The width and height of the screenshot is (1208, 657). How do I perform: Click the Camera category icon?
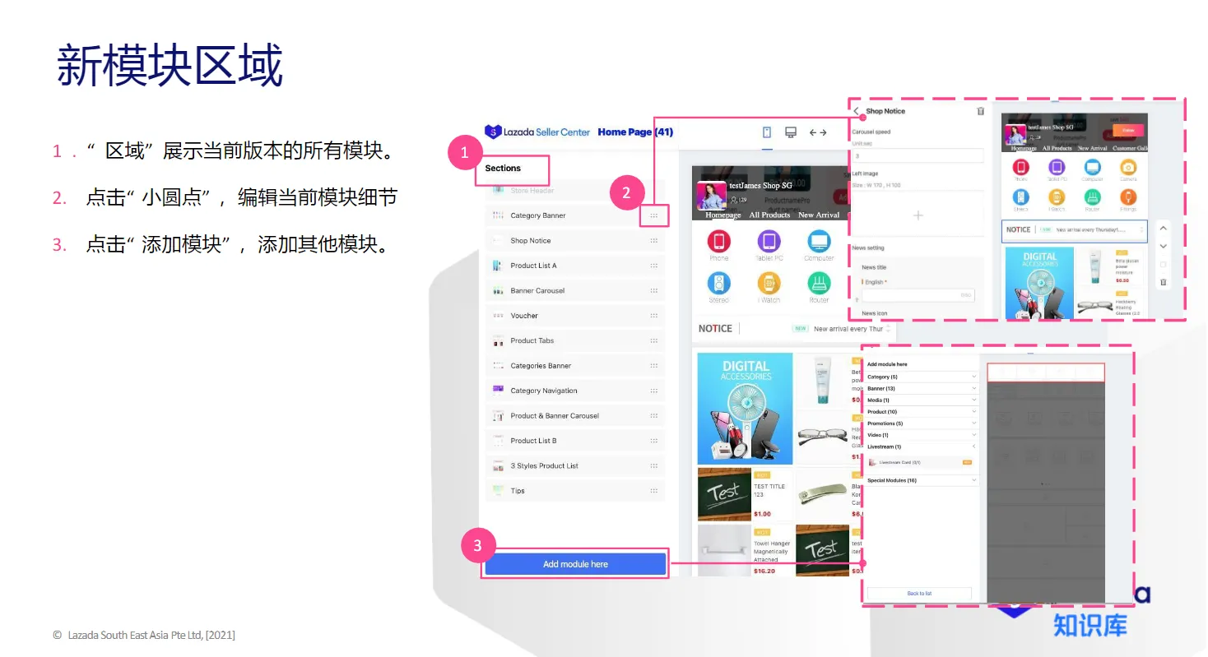tap(1128, 167)
